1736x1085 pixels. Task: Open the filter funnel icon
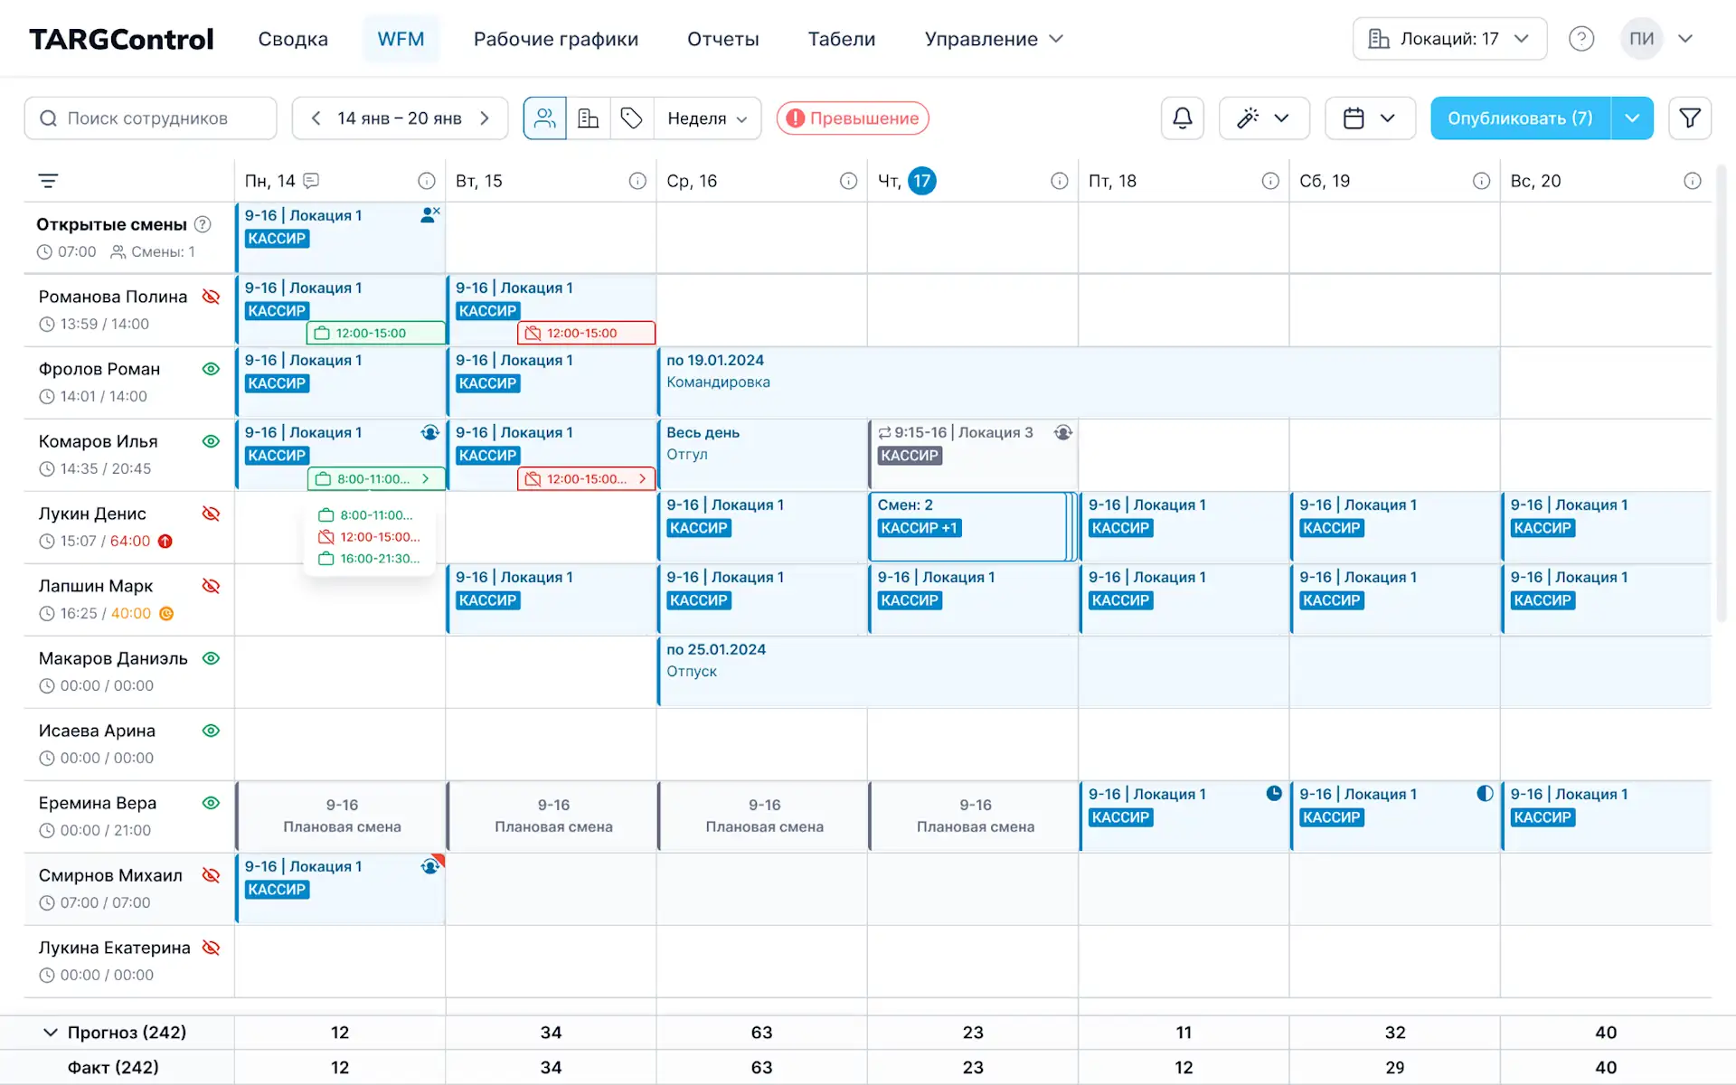1689,118
